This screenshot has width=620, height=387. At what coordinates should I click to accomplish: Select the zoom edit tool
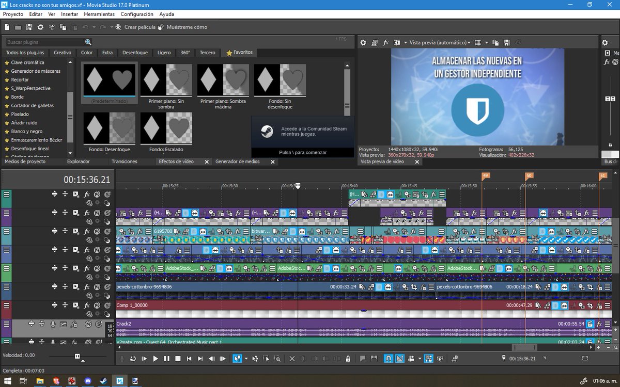click(277, 359)
